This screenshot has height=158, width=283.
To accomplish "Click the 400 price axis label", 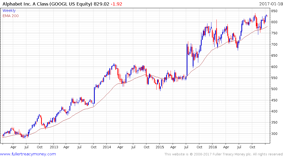I will (274, 111).
